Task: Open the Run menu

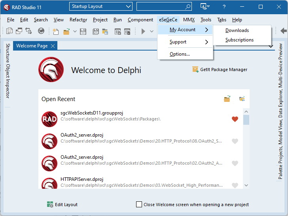Action: pos(117,20)
